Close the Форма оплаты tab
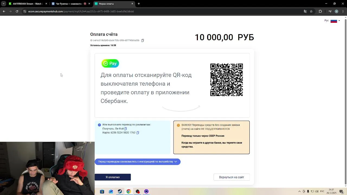This screenshot has height=195, width=347. click(x=132, y=4)
